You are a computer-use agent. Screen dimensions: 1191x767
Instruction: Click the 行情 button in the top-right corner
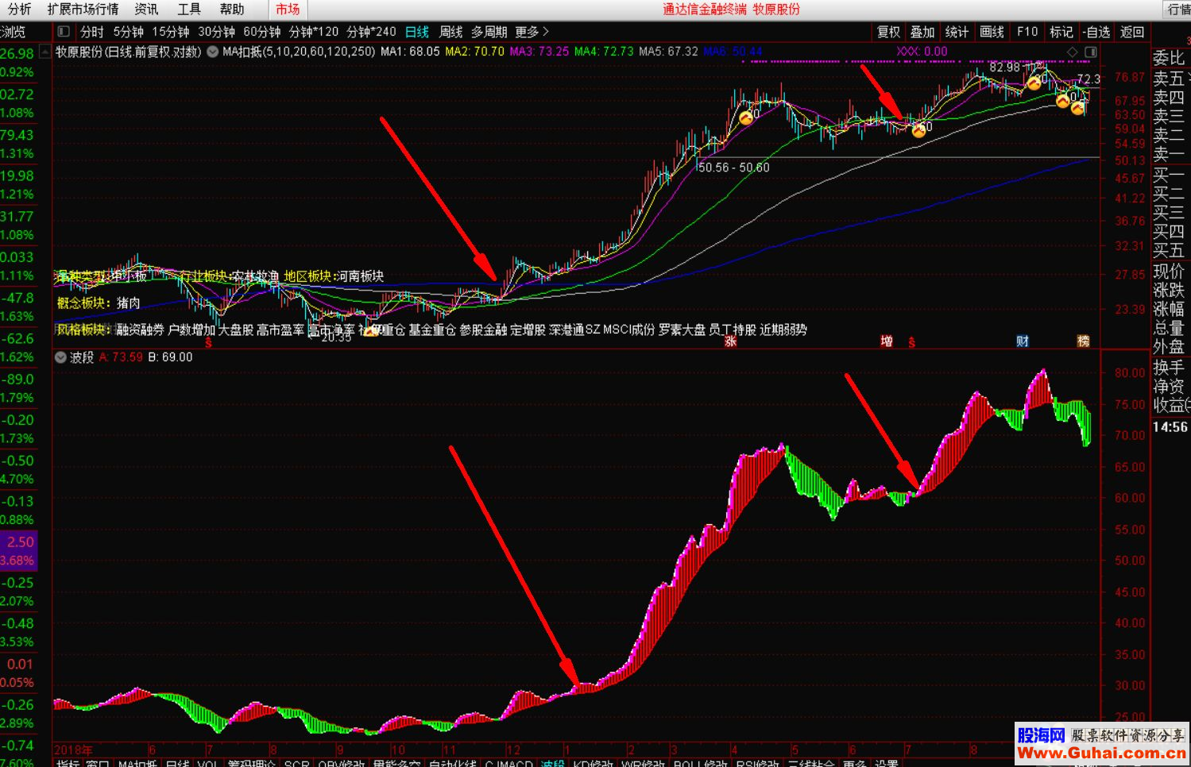pos(1178,10)
